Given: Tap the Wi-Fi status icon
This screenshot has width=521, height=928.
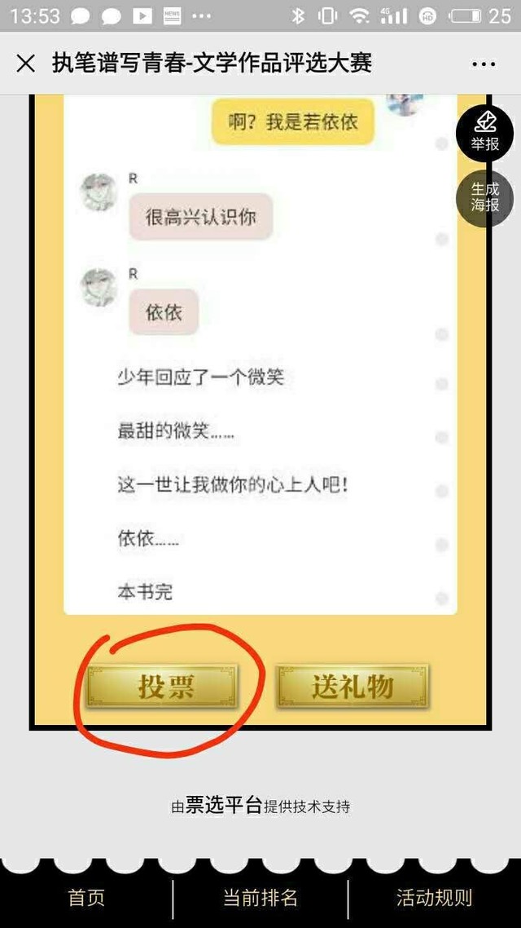Looking at the screenshot, I should point(359,16).
